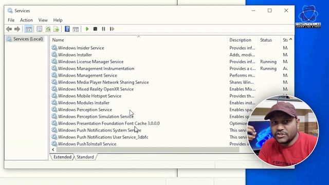Image resolution: width=329 pixels, height=185 pixels.
Task: Click gear icon of Windows Modules Installer
Action: tap(54, 103)
